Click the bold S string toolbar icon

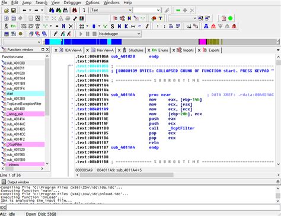point(113,26)
